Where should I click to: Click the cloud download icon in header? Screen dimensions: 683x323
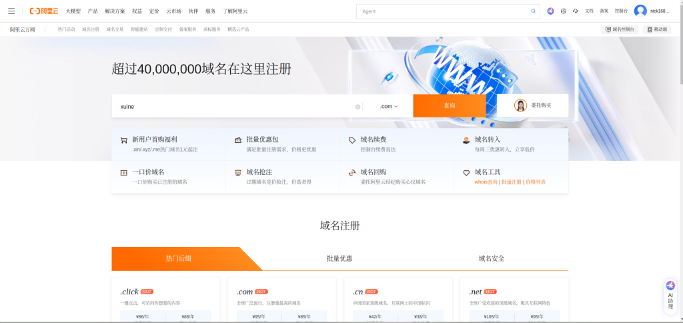pyautogui.click(x=576, y=11)
